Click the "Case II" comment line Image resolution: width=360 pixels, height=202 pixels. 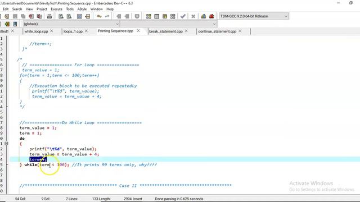125,186
